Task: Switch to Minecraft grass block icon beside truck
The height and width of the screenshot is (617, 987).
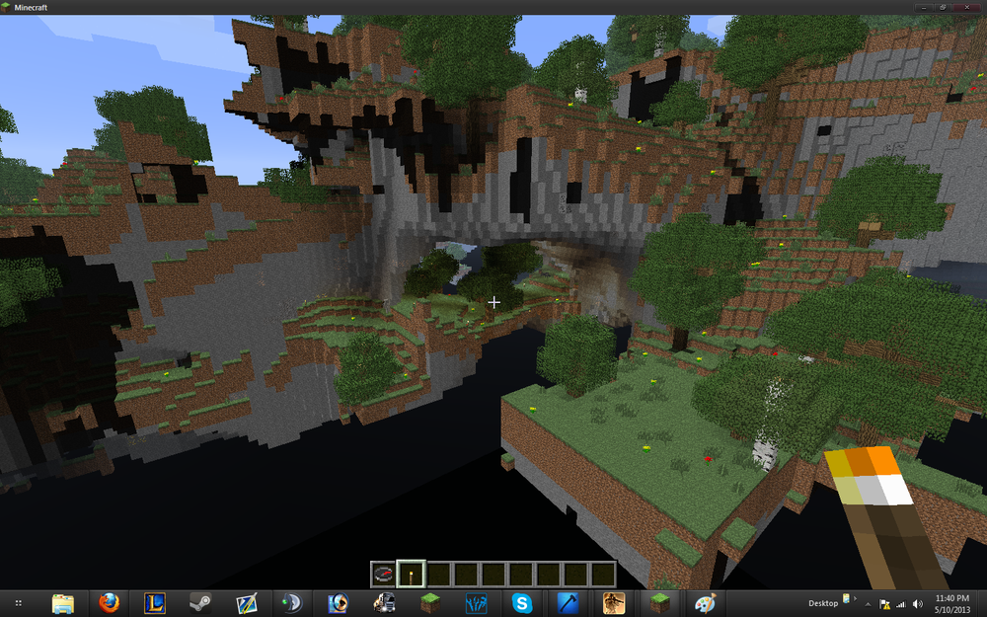Action: click(x=430, y=603)
